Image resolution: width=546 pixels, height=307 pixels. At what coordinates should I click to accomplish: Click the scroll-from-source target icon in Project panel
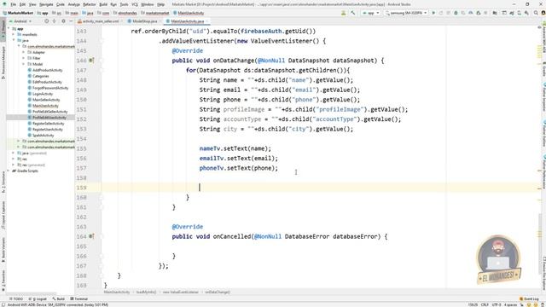click(x=47, y=21)
